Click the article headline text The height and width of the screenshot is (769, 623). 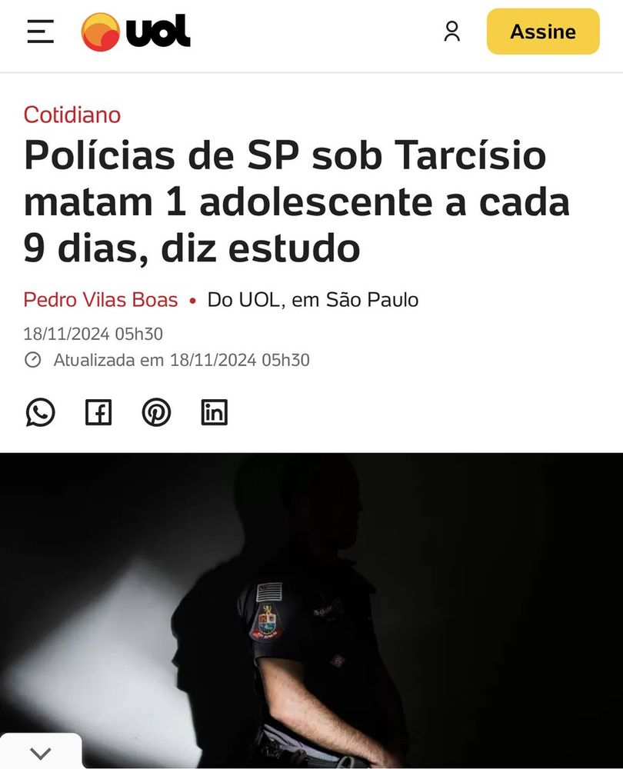pyautogui.click(x=297, y=202)
